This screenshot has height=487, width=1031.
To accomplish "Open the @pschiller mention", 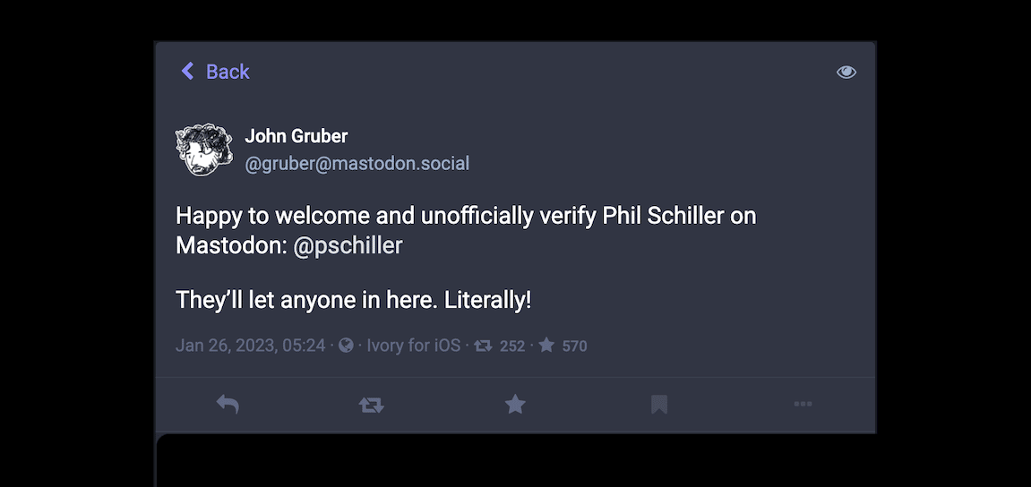I will coord(348,245).
